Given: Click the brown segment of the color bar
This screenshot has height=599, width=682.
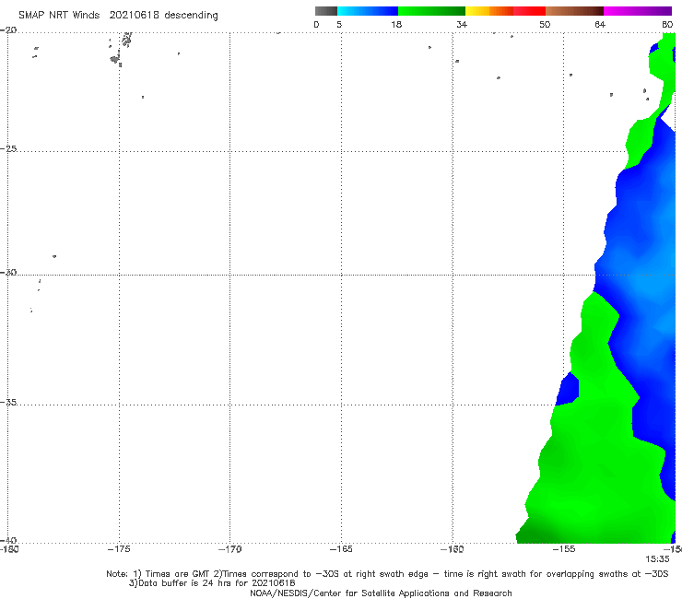Looking at the screenshot, I should pos(574,11).
